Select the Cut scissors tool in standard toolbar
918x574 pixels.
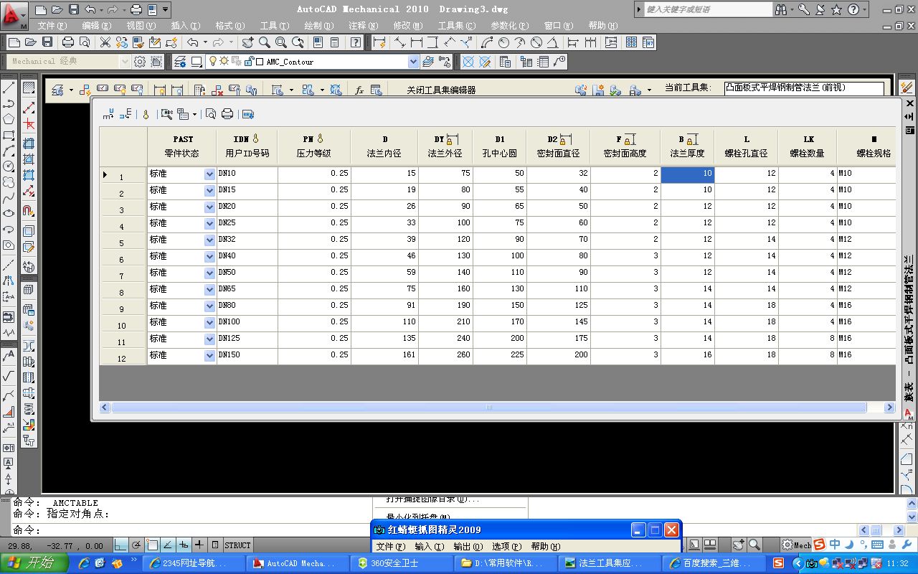(105, 42)
